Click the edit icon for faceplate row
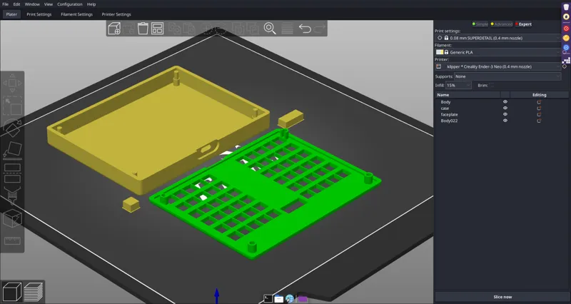The image size is (571, 304). pos(539,115)
